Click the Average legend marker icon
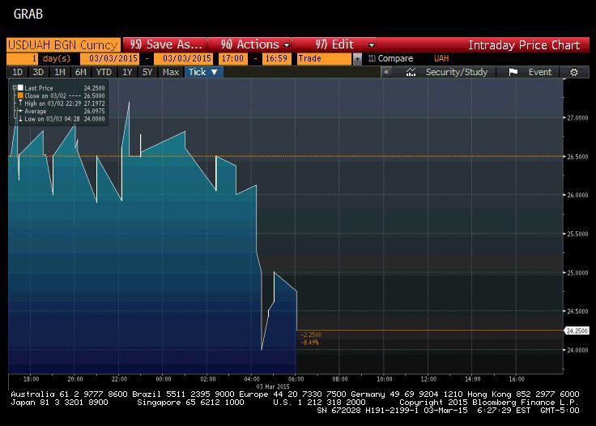Viewport: 596px width, 426px height. coord(20,111)
